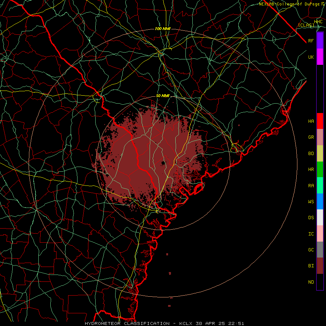Click the HA red legend swatch
Screen dimensions: 326x326
click(x=320, y=121)
